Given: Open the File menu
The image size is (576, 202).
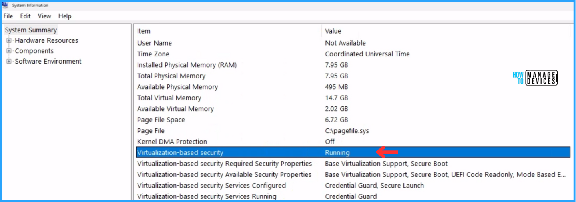Looking at the screenshot, I should (x=8, y=16).
